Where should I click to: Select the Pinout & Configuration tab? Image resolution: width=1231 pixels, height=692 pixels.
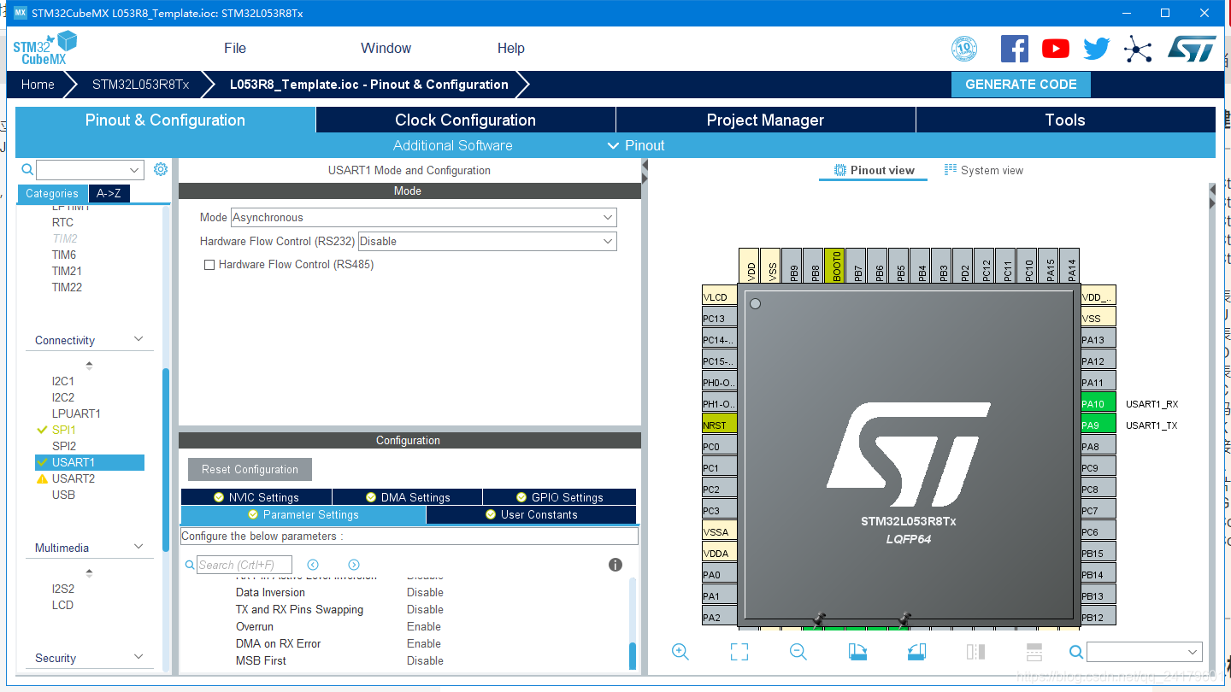point(165,120)
